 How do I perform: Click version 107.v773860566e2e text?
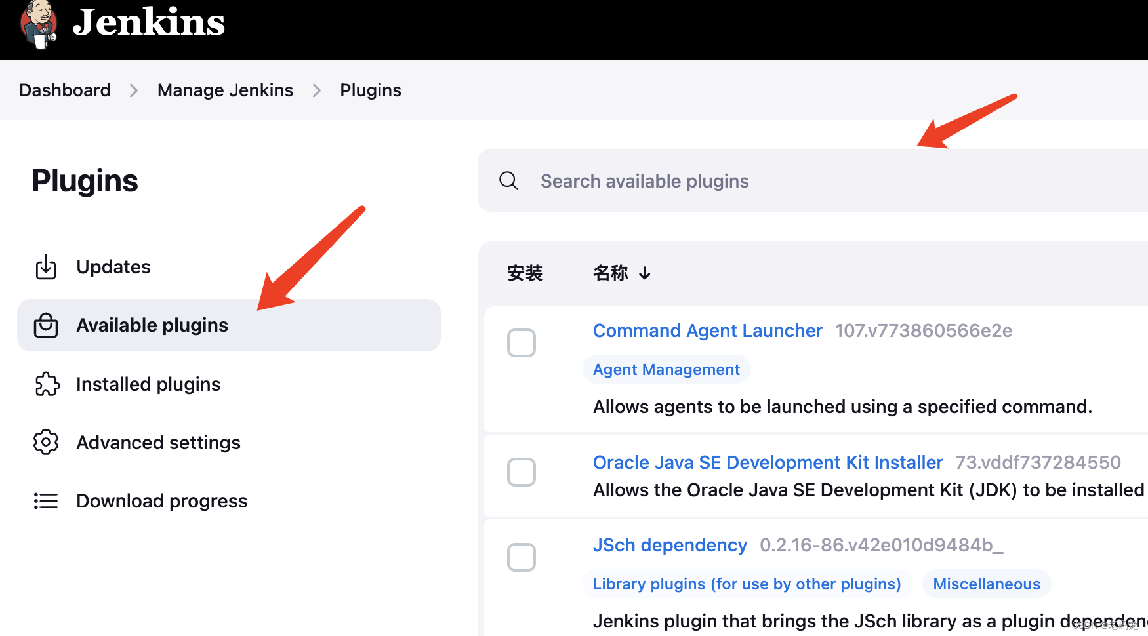click(x=924, y=331)
